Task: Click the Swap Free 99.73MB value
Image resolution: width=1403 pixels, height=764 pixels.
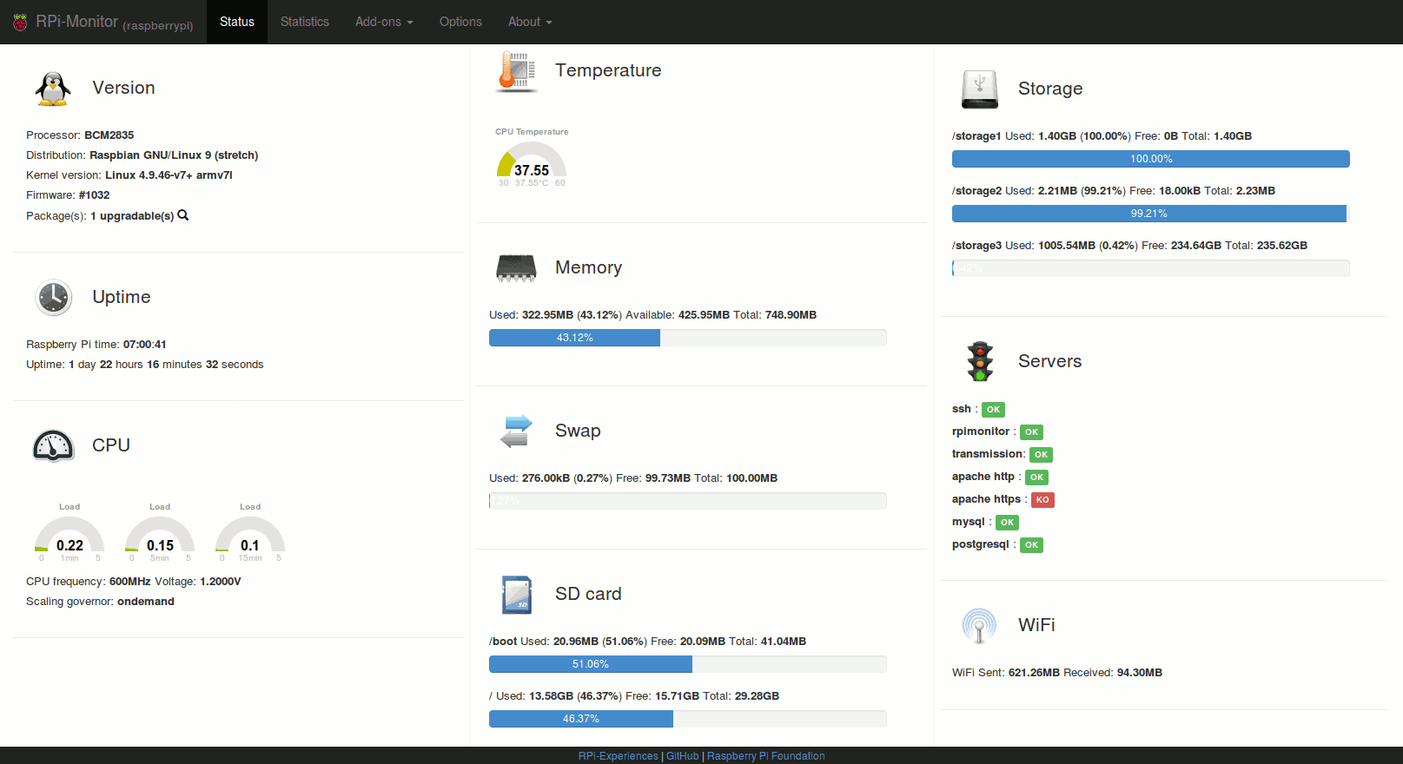Action: pyautogui.click(x=668, y=478)
